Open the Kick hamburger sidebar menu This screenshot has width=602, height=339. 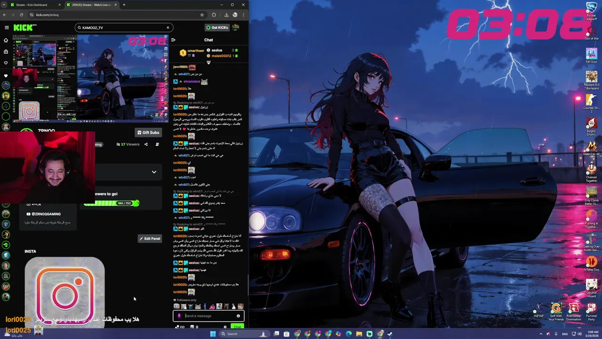7,27
